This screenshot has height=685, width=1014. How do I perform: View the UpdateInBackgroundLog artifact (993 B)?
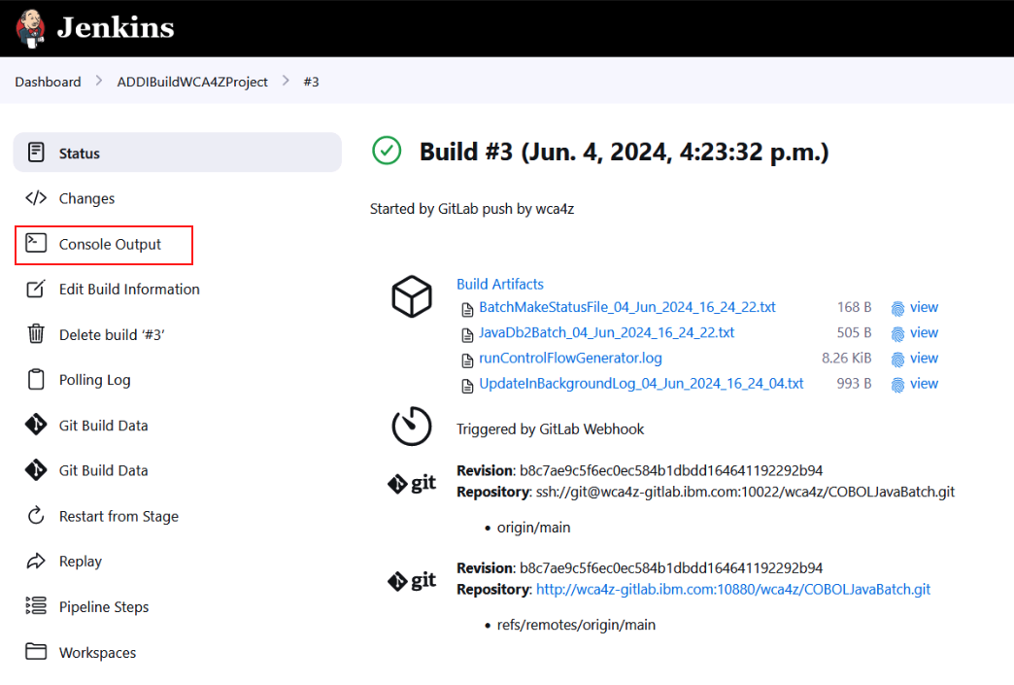pyautogui.click(x=924, y=384)
